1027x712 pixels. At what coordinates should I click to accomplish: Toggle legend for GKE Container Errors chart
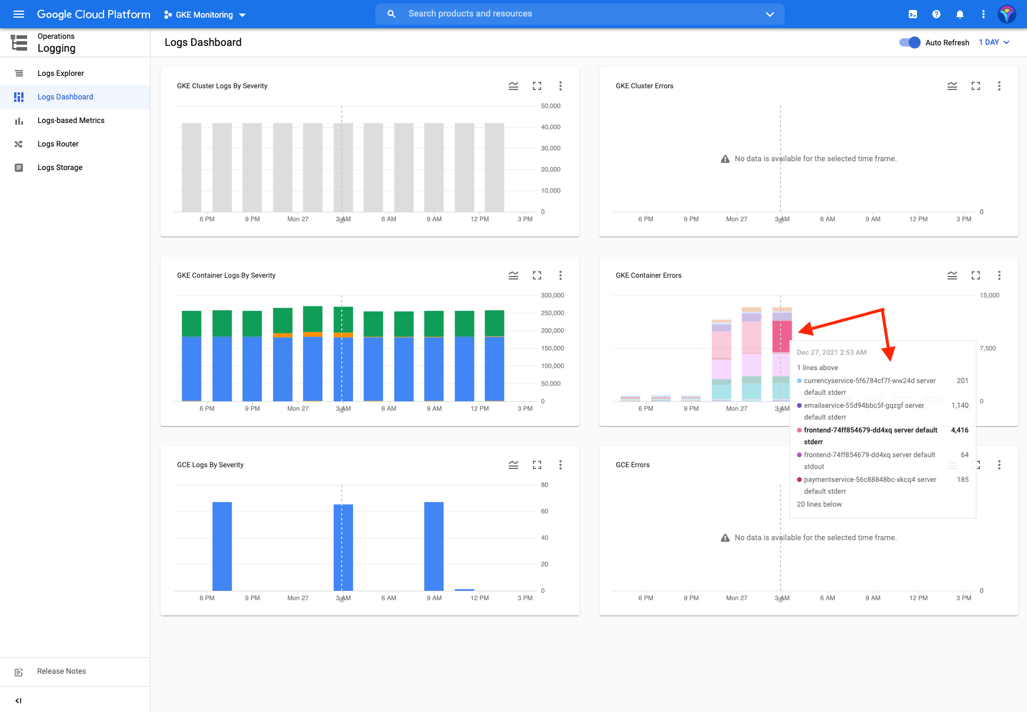[x=952, y=275]
